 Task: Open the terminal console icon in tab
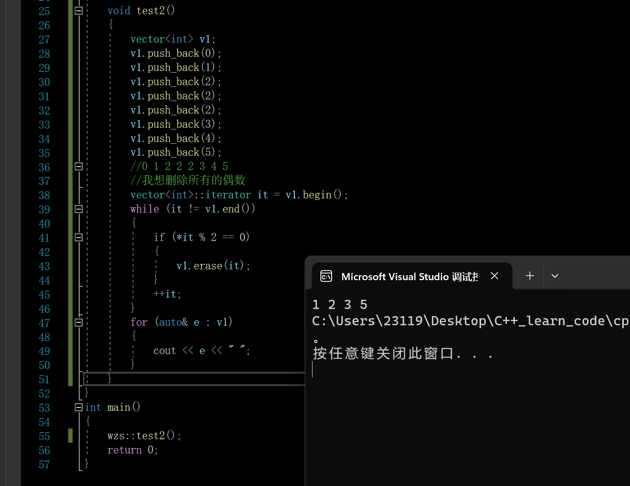click(x=326, y=276)
